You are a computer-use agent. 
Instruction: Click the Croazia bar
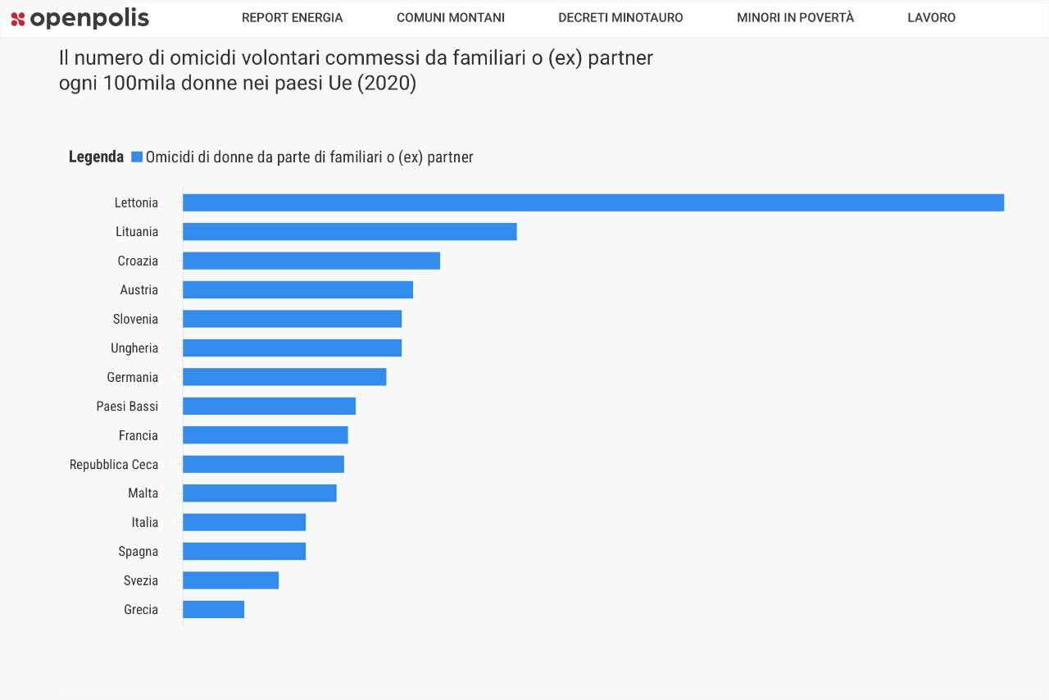click(311, 261)
